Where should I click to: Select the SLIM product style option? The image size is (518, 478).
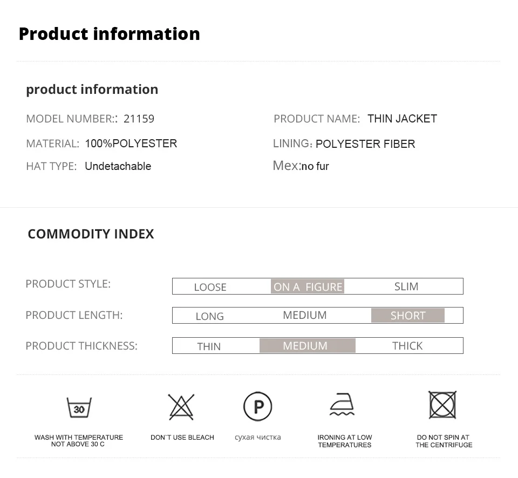coord(406,286)
